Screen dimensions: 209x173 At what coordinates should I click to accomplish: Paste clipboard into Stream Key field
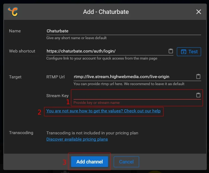click(198, 95)
